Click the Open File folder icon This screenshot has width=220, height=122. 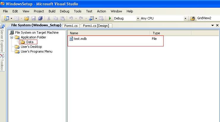coord(27,18)
